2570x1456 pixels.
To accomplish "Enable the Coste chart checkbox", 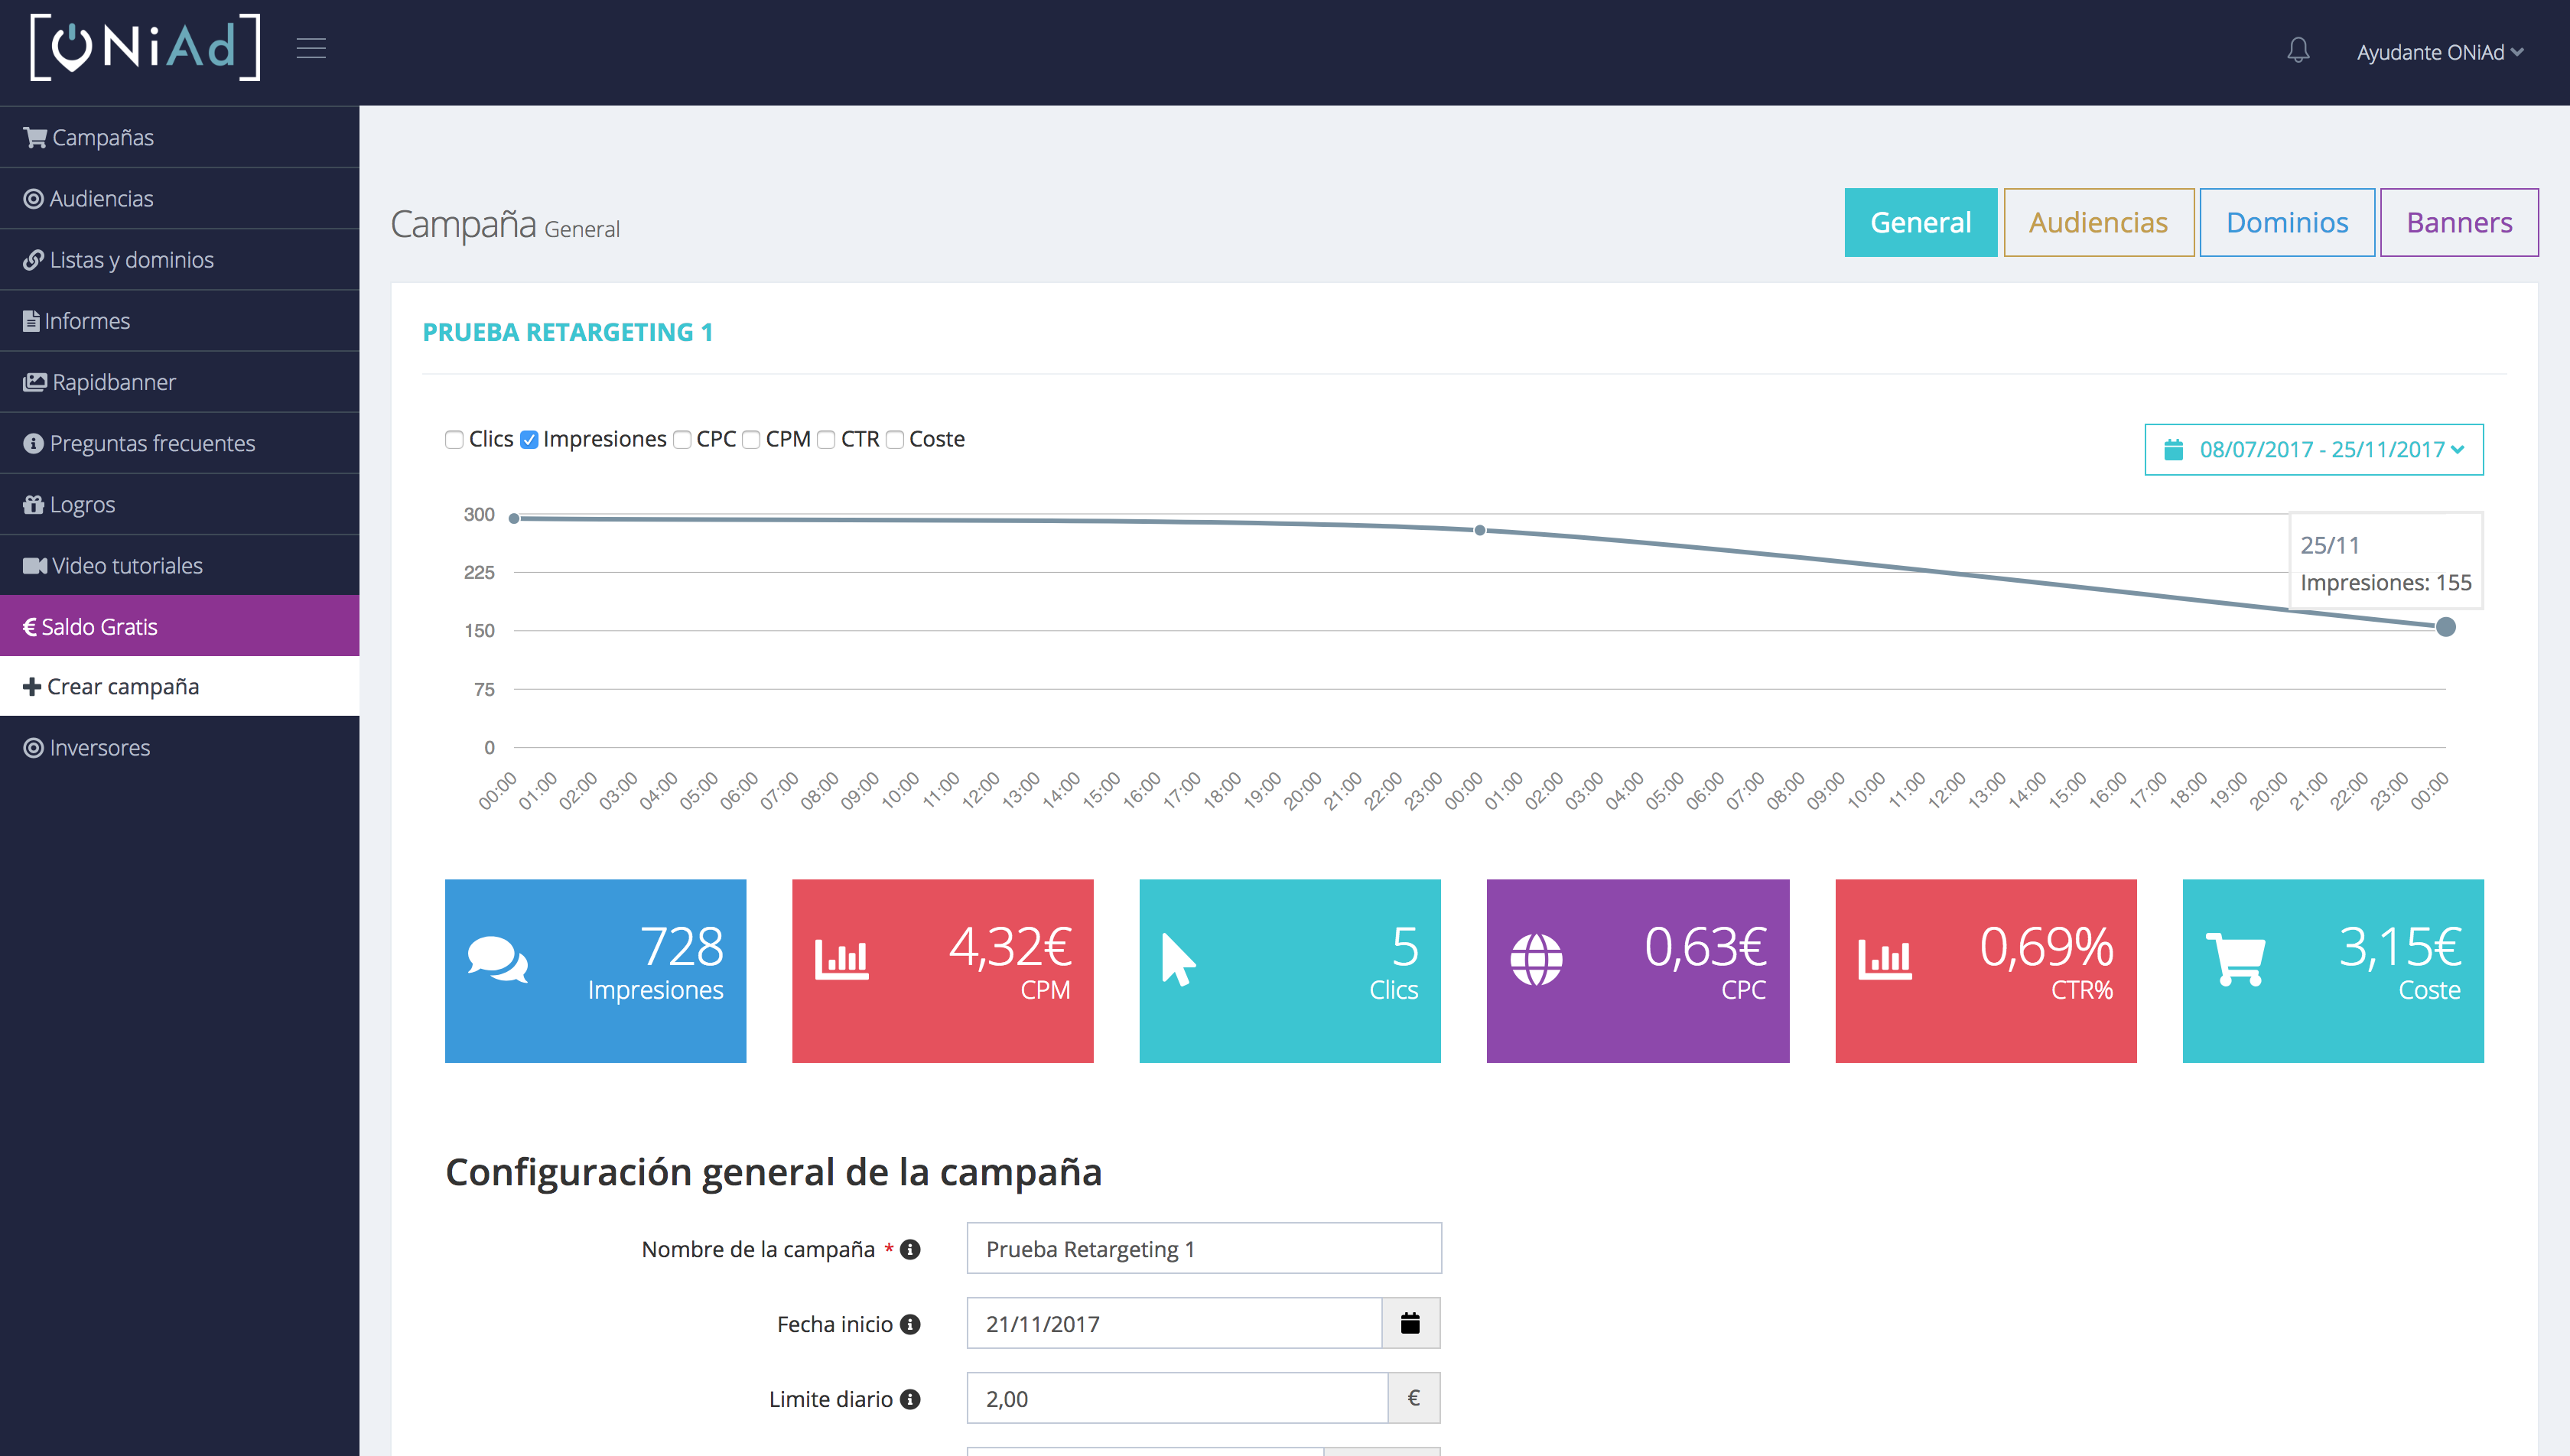I will 895,440.
